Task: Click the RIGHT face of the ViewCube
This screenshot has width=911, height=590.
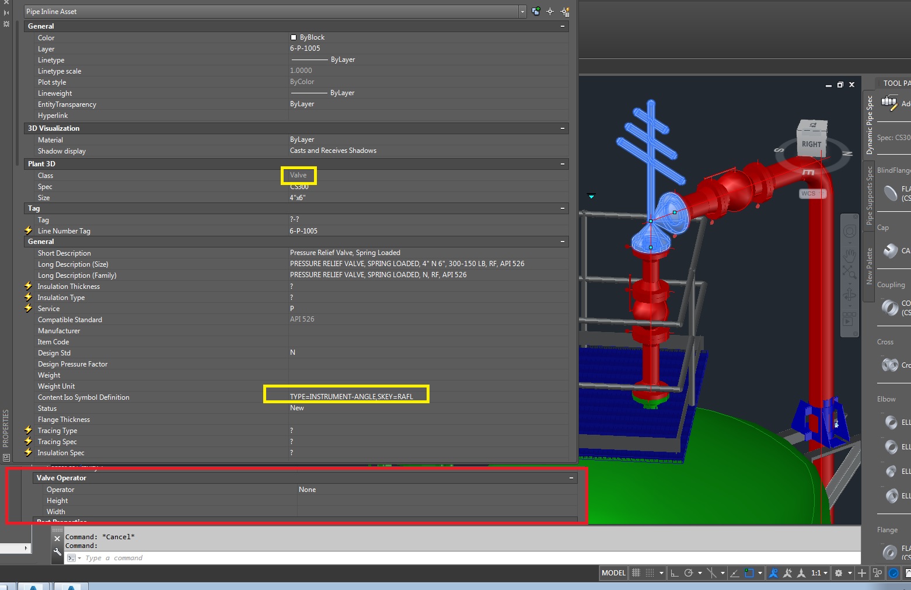Action: click(x=811, y=144)
